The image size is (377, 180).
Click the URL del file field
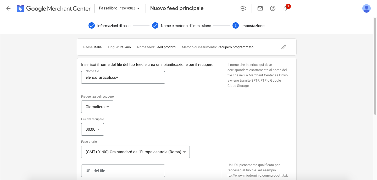[x=123, y=171]
